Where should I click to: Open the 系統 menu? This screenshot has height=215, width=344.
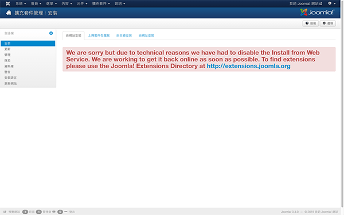click(x=21, y=3)
